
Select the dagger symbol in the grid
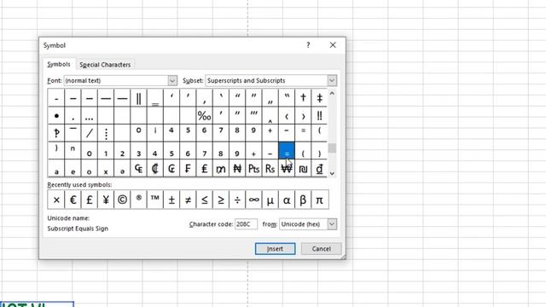coord(303,98)
